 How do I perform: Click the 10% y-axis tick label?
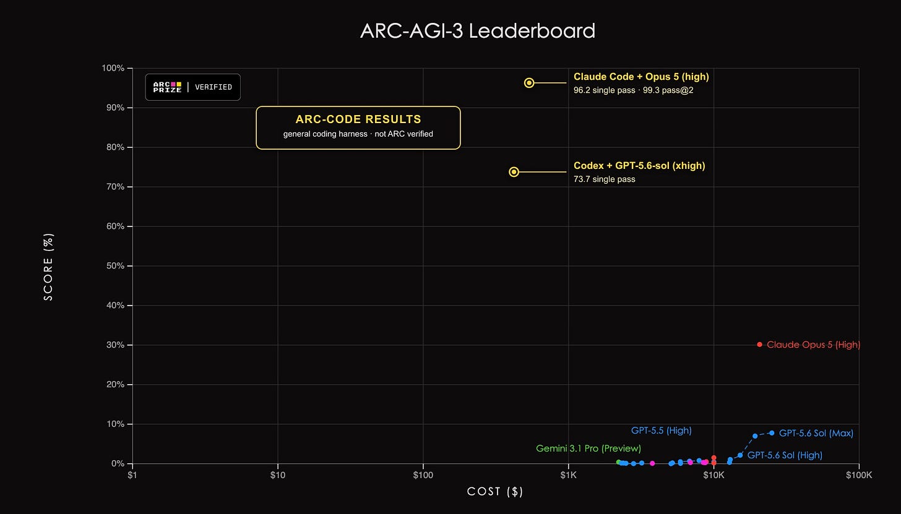[115, 424]
